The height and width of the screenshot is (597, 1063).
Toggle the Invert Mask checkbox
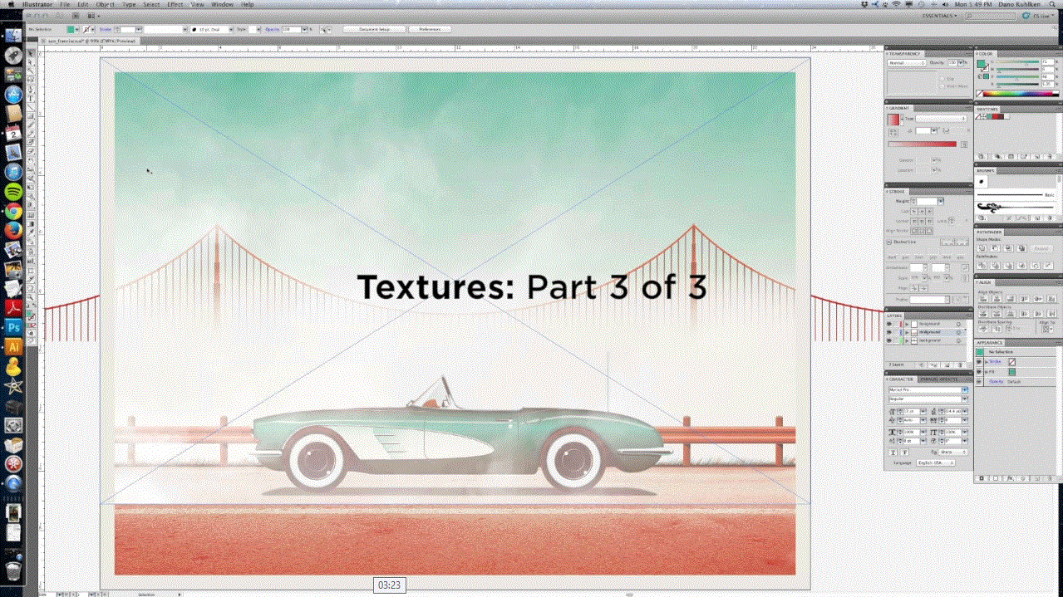[x=942, y=86]
